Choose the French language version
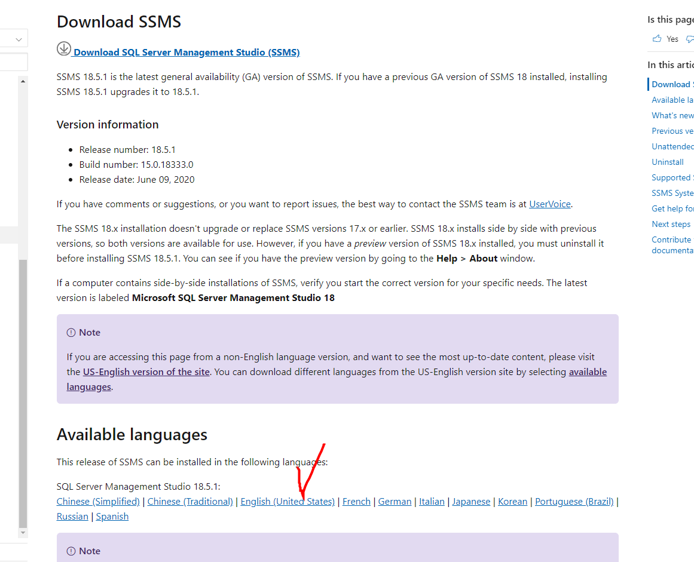 click(356, 501)
